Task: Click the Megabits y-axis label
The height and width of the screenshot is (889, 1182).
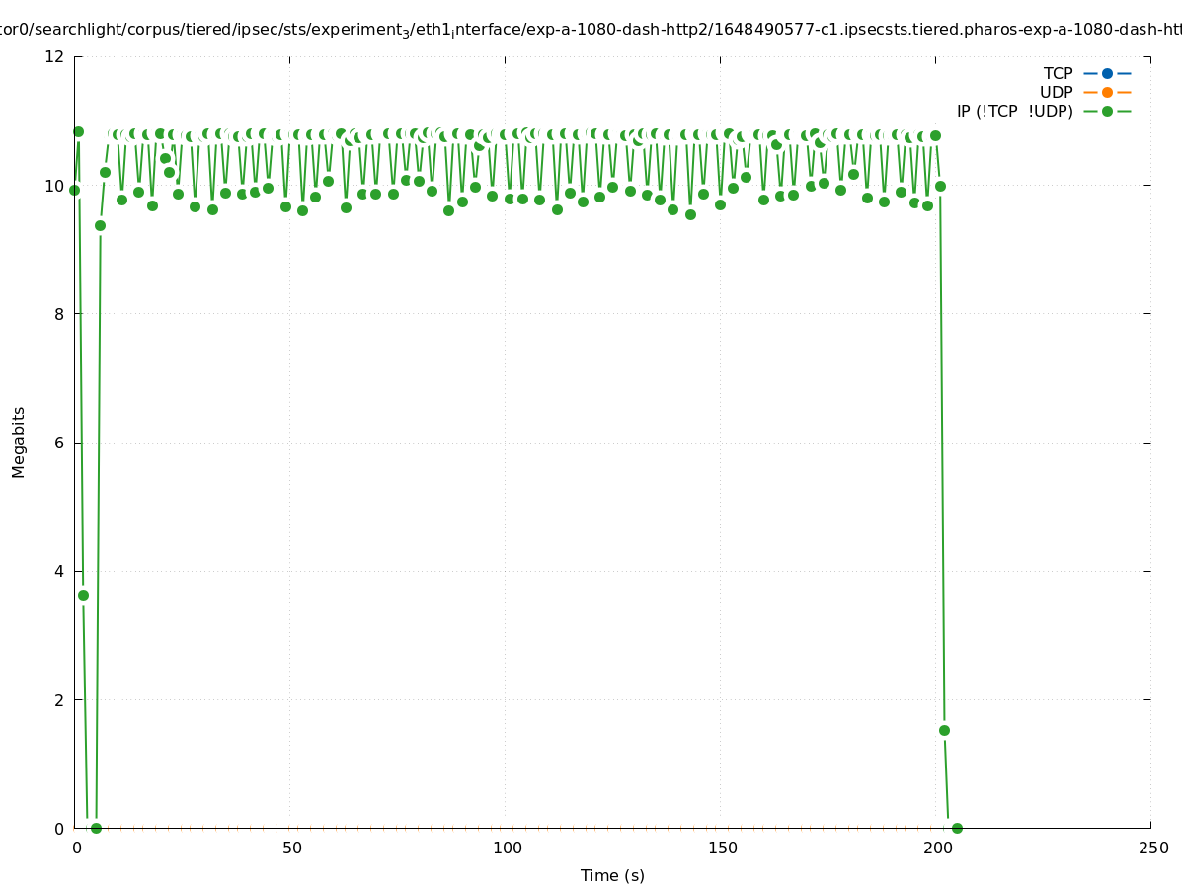Action: (x=19, y=442)
